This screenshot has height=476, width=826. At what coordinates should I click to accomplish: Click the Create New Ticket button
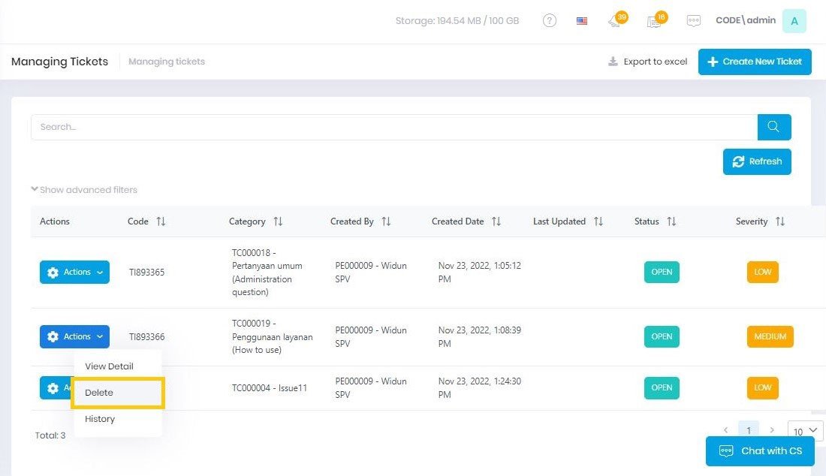755,62
